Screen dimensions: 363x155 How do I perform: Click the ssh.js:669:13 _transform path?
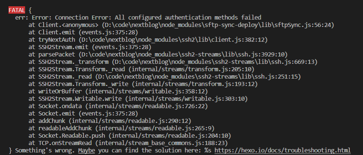click(215, 62)
